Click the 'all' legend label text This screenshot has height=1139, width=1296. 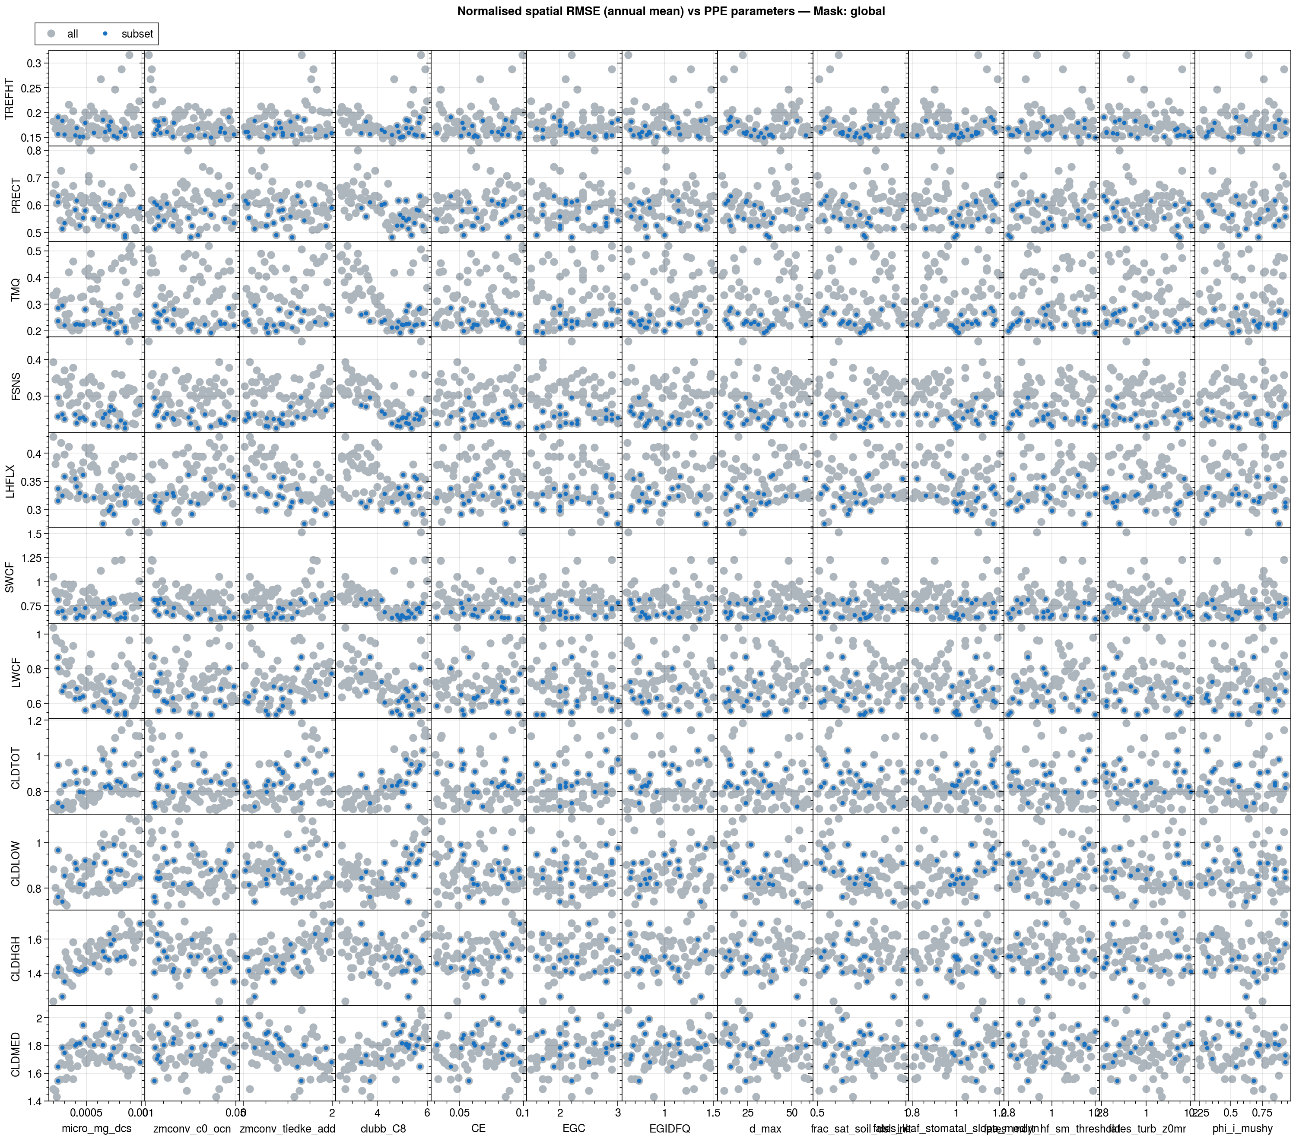pyautogui.click(x=72, y=34)
